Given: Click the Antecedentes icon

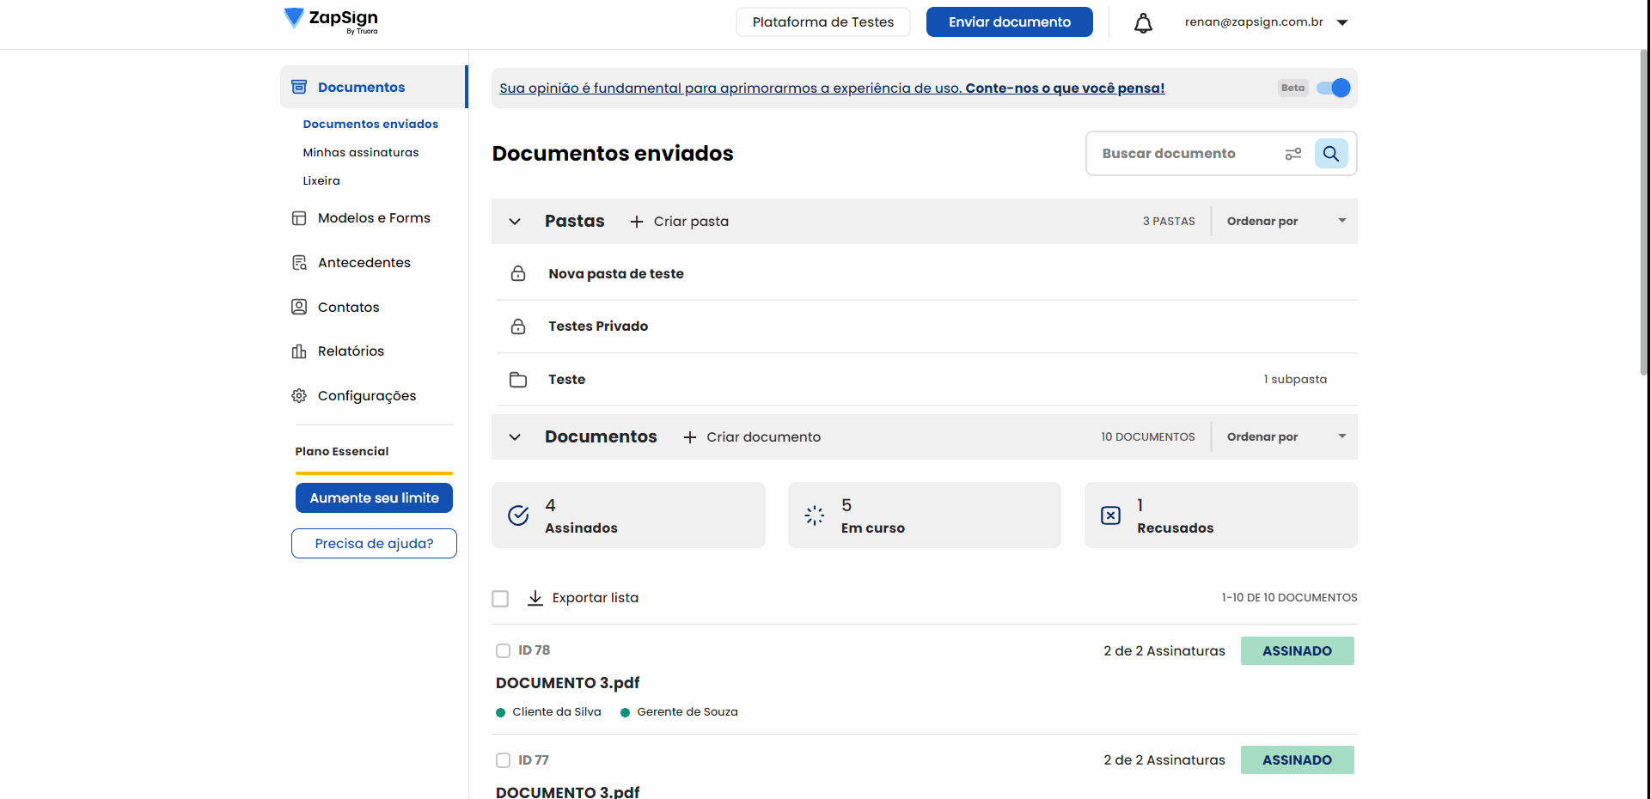Looking at the screenshot, I should 299,263.
